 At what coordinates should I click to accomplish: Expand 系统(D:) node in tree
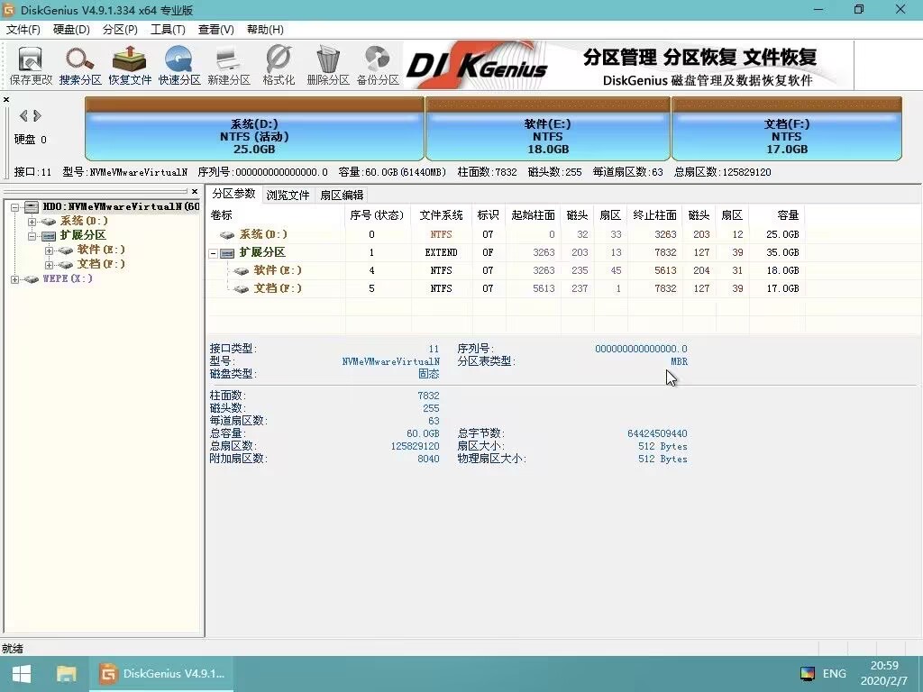32,222
